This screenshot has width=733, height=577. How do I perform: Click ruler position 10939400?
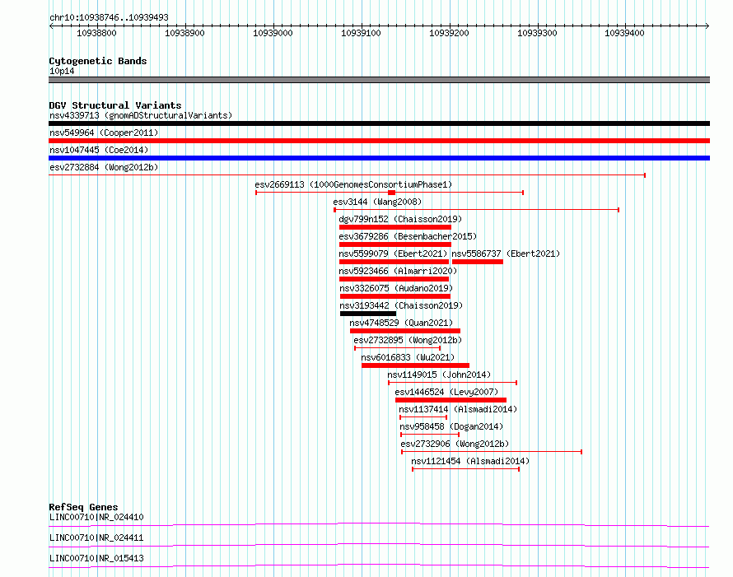click(x=624, y=33)
